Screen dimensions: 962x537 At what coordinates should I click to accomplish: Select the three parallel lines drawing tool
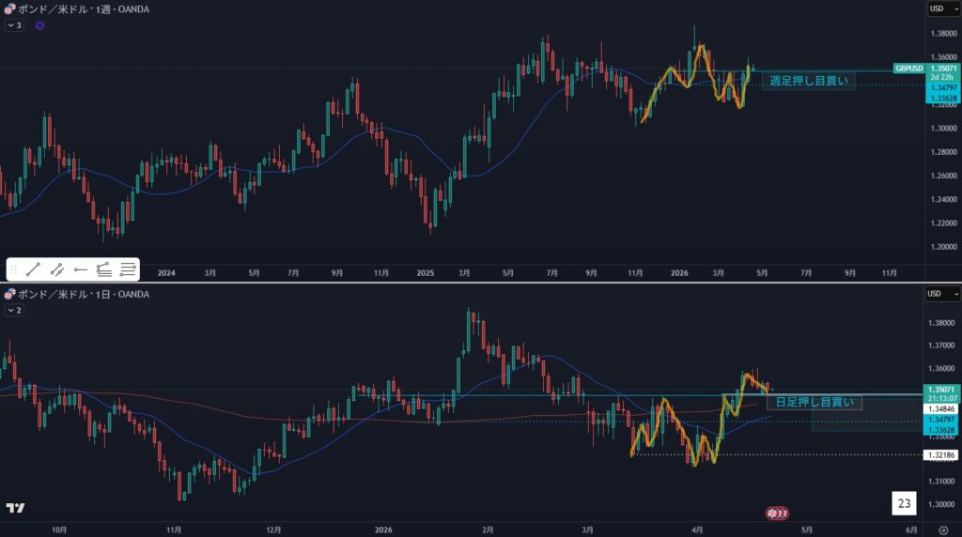click(x=127, y=269)
